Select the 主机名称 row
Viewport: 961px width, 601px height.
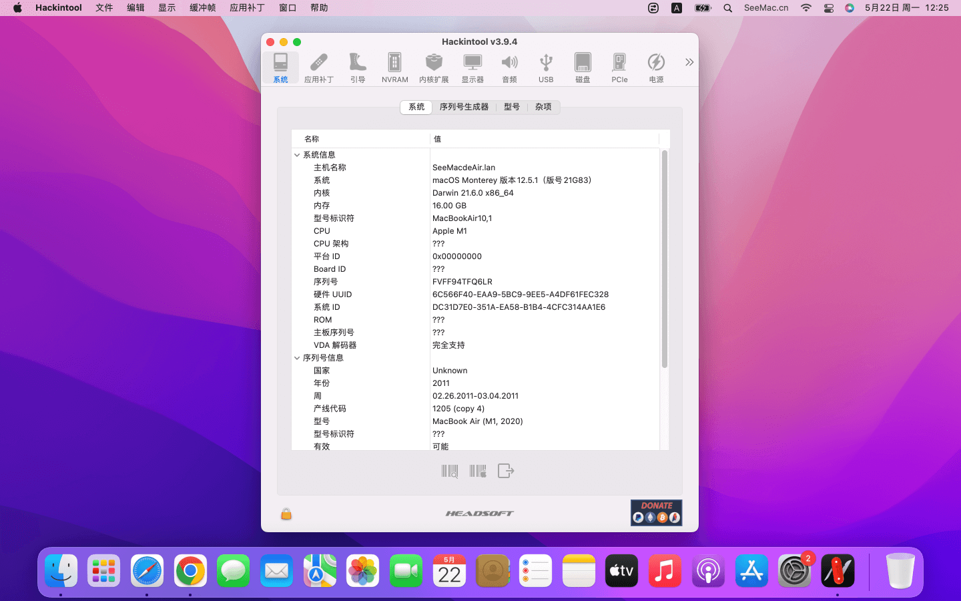(476, 168)
